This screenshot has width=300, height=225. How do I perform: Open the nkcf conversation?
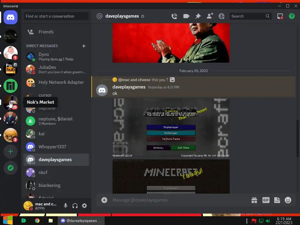coord(56,172)
